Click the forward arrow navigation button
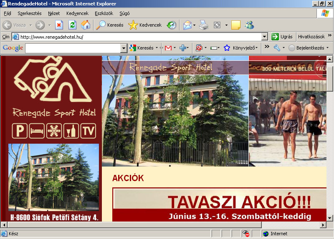This screenshot has height=239, width=334. pos(40,25)
